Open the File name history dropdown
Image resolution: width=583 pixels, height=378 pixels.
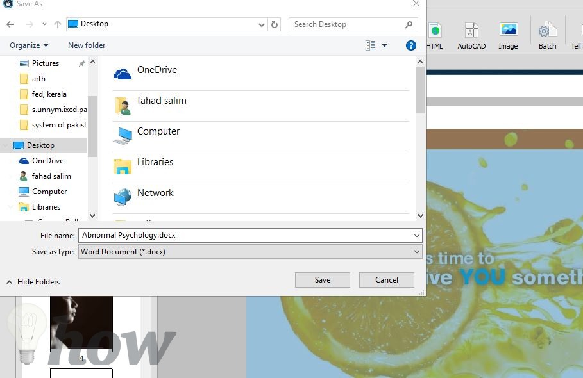[417, 235]
